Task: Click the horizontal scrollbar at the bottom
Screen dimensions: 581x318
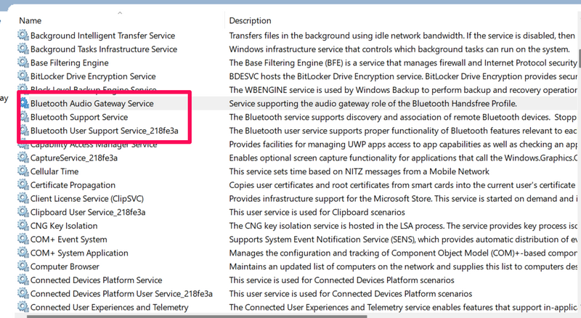Action: pyautogui.click(x=290, y=315)
